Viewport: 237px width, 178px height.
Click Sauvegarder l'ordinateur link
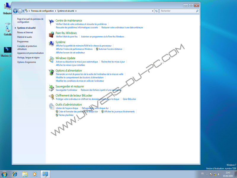pos(66,90)
